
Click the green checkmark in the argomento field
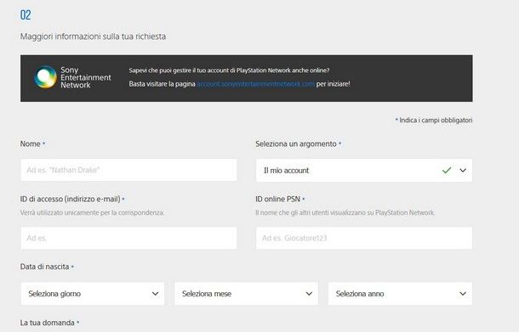[447, 171]
